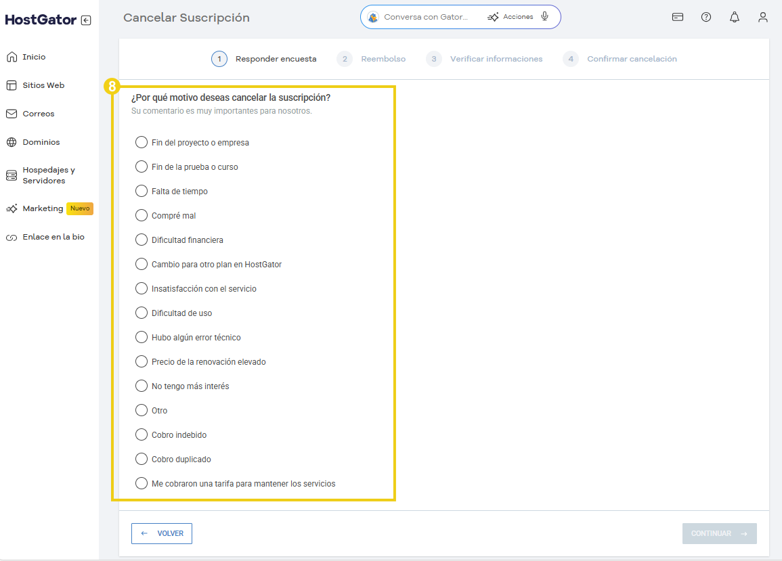
Task: Activate the microphone icon in search bar
Action: [x=544, y=16]
